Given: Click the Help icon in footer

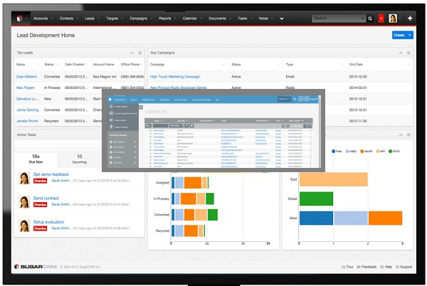Looking at the screenshot, I should point(382,267).
